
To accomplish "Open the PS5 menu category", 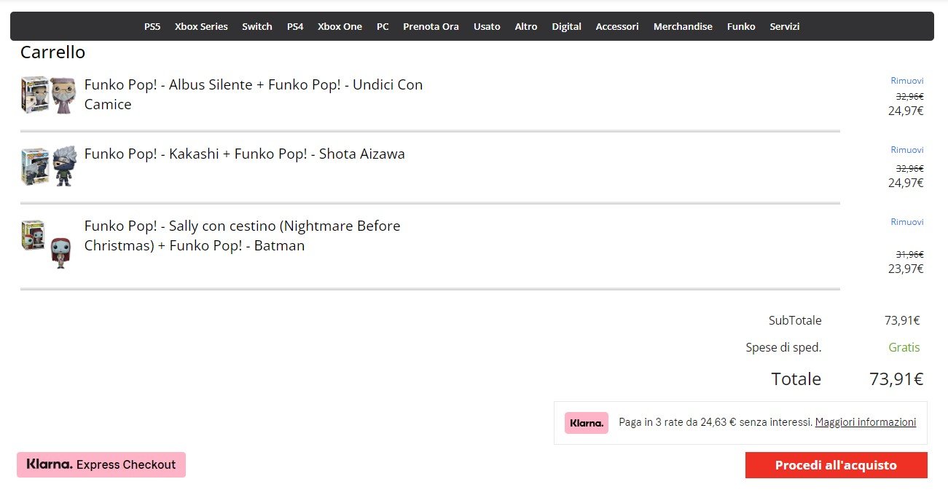I will pos(152,26).
